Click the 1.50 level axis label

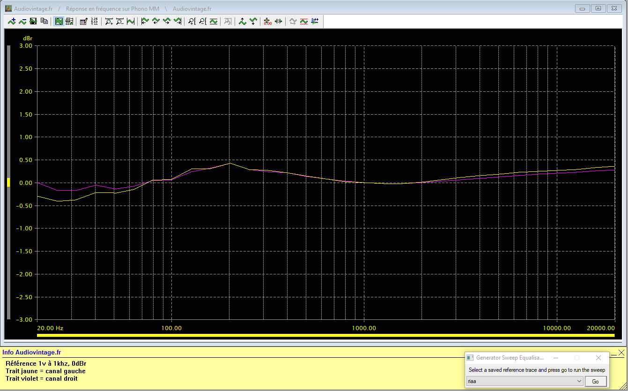[x=26, y=114]
